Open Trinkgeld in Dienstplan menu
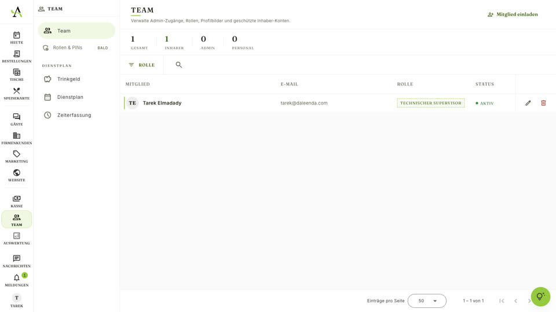 pyautogui.click(x=76, y=79)
